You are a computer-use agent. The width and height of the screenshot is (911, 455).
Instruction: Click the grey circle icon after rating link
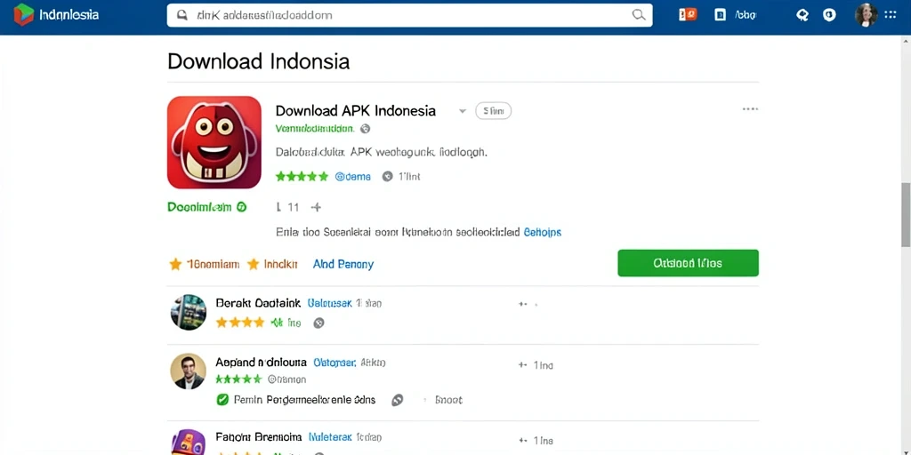tap(388, 177)
